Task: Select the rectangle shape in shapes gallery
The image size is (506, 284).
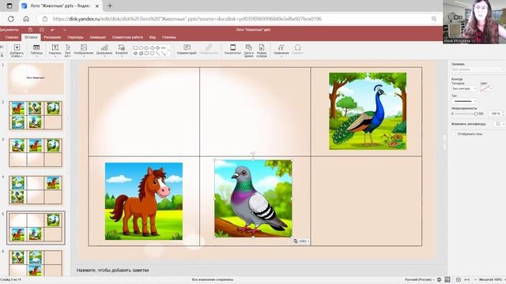Action: (135, 47)
